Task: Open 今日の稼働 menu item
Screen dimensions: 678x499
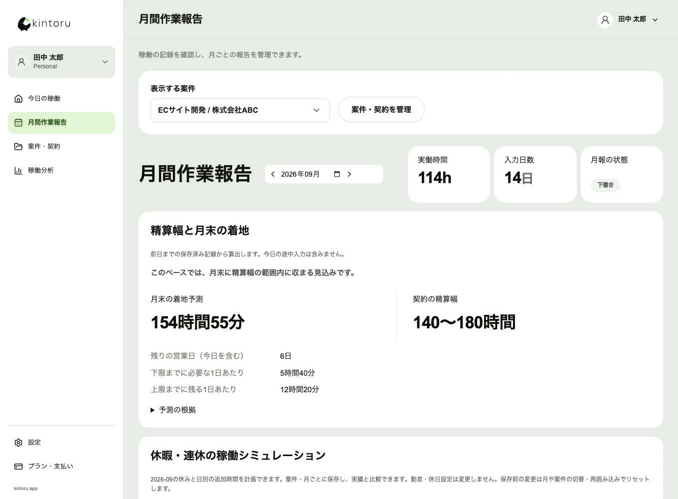Action: [61, 98]
